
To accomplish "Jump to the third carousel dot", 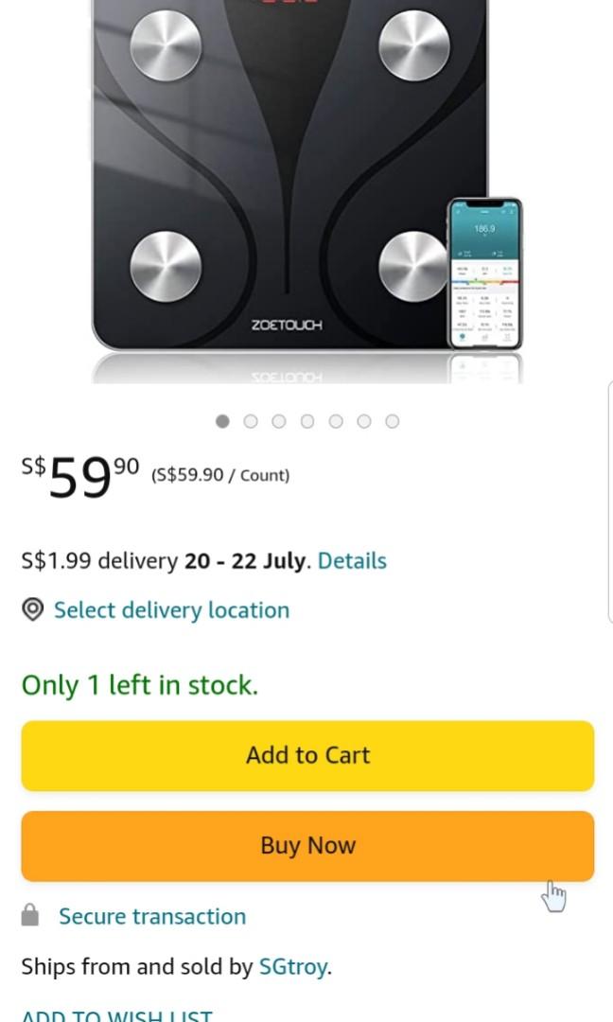I will click(x=279, y=421).
